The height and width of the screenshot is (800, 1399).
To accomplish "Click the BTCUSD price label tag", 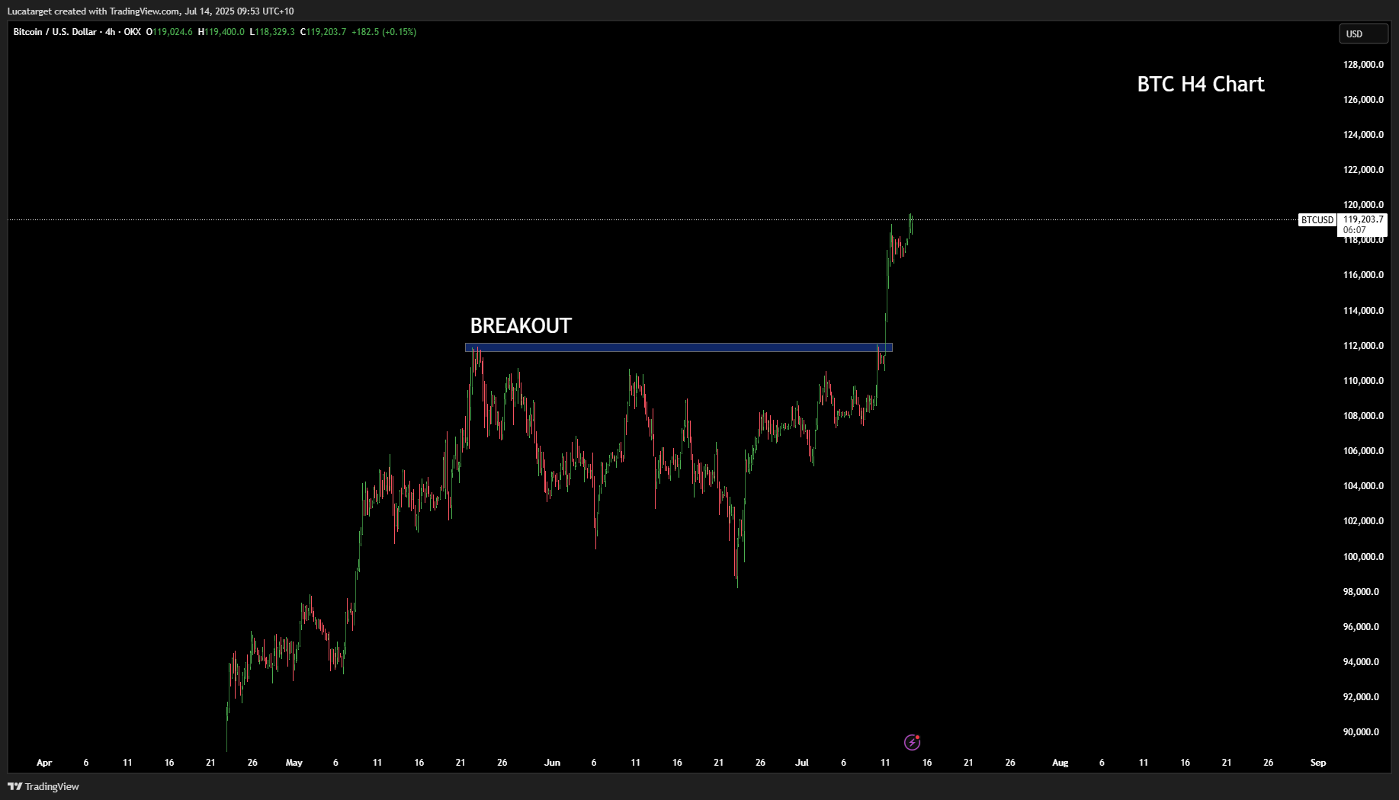I will pos(1317,220).
